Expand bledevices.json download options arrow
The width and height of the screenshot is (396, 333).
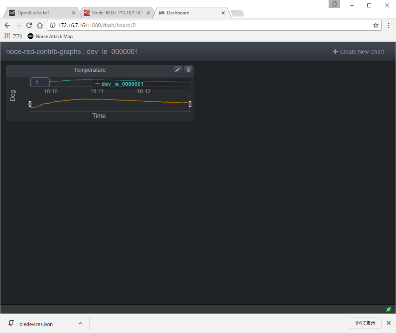81,323
